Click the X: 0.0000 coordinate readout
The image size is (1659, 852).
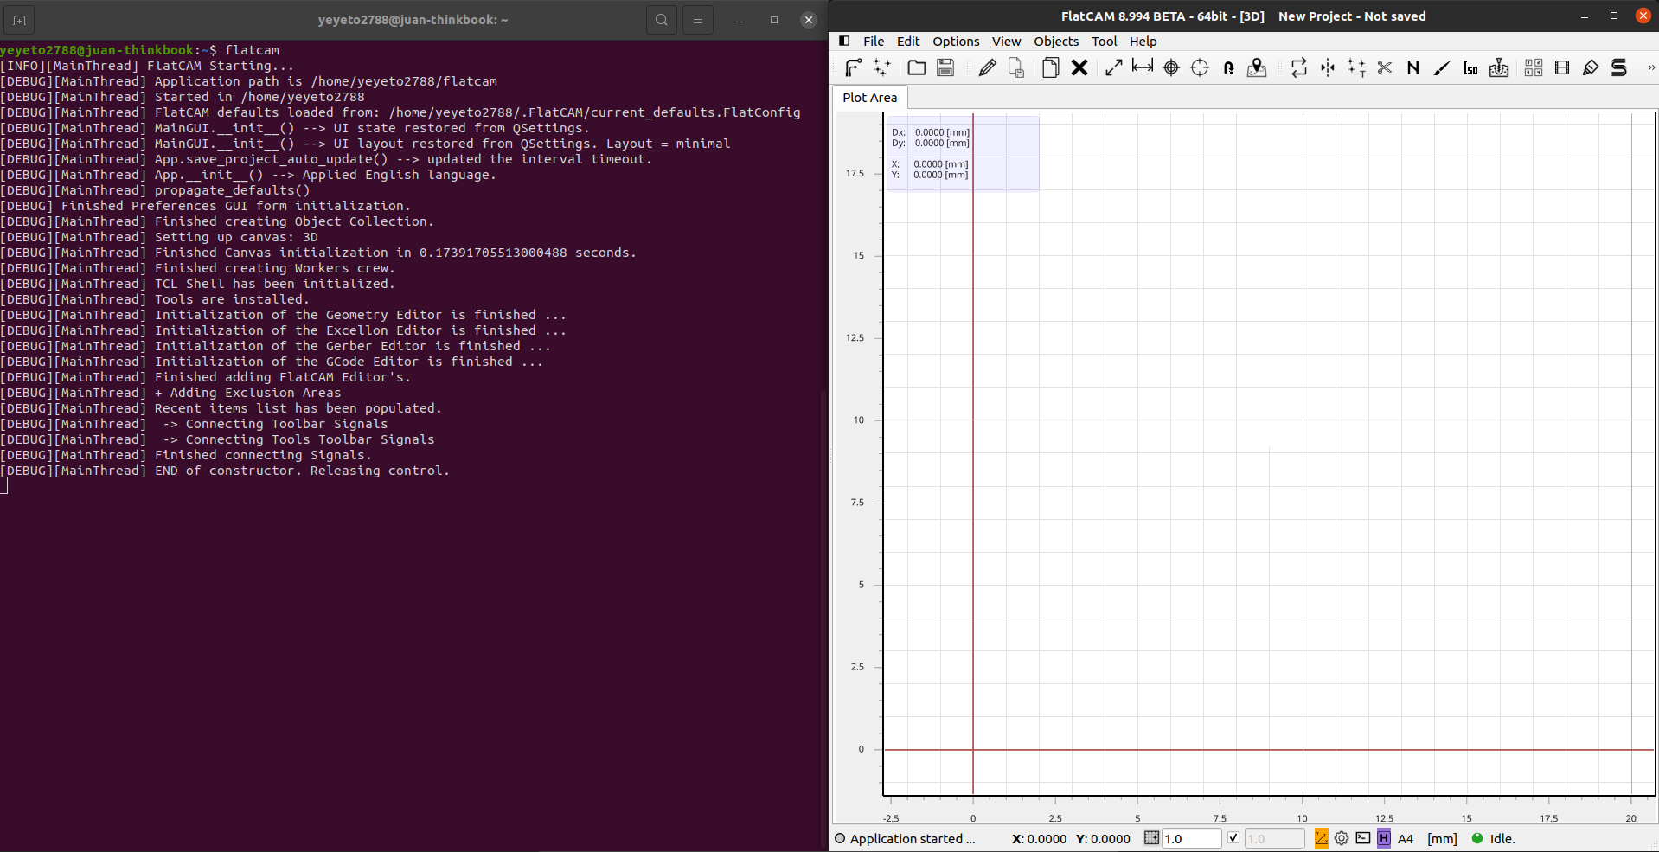click(x=1039, y=838)
